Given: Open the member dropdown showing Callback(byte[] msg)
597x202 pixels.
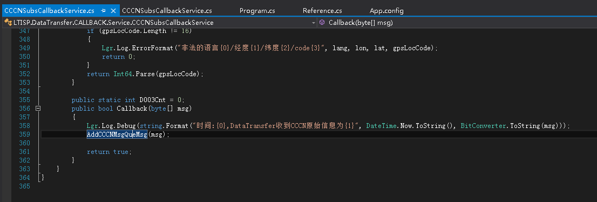Looking at the screenshot, I should pyautogui.click(x=457, y=23).
